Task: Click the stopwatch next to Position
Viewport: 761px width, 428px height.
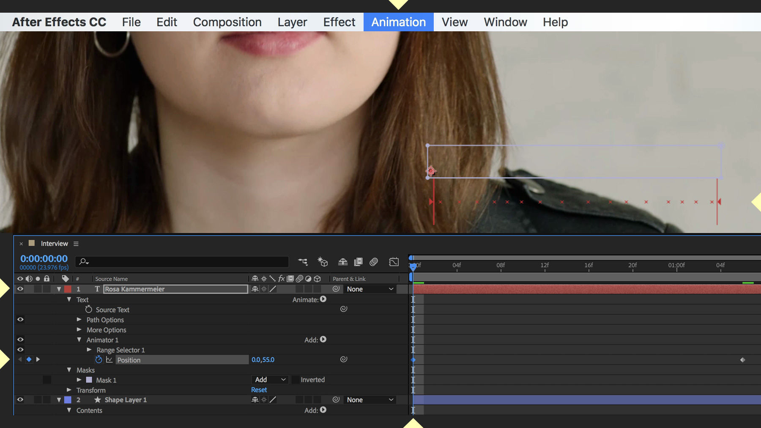Action: (99, 359)
